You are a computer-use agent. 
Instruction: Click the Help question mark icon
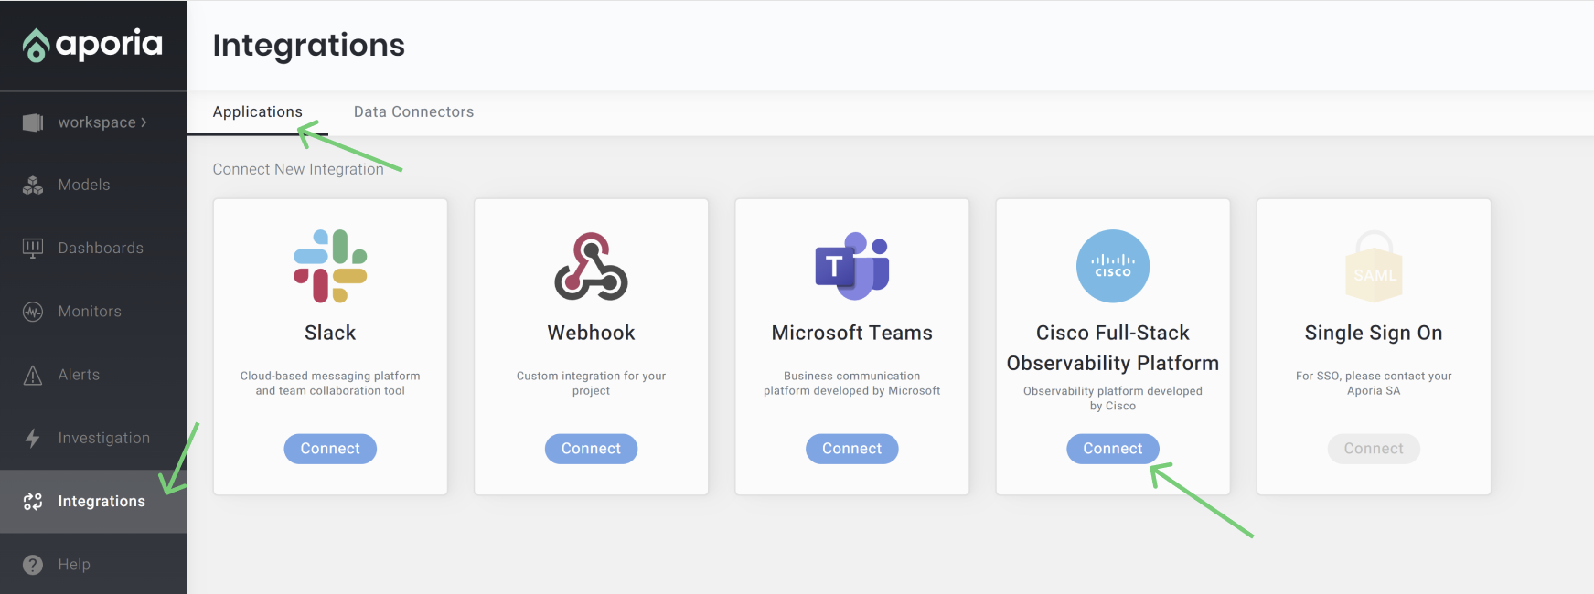click(x=33, y=565)
